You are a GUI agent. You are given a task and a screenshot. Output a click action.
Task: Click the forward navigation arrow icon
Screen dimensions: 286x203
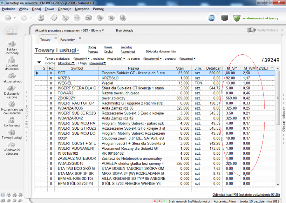click(24, 18)
